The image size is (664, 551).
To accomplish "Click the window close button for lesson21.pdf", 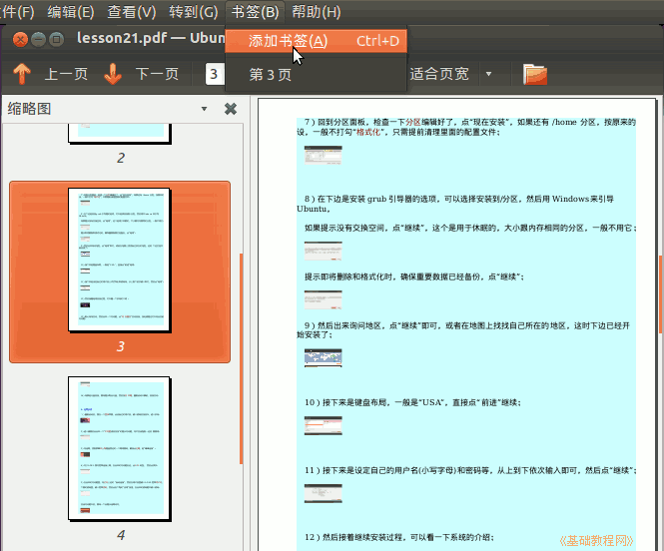I will 21,39.
